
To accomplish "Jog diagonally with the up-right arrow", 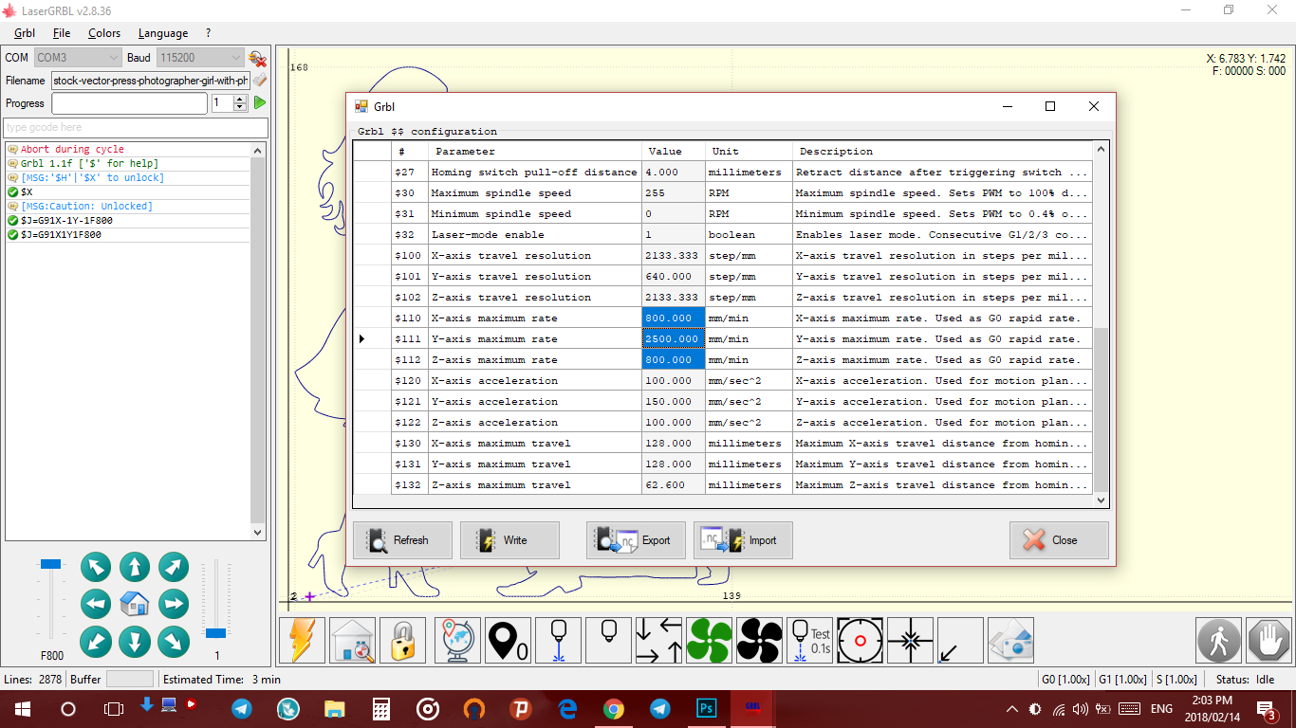I will [173, 568].
